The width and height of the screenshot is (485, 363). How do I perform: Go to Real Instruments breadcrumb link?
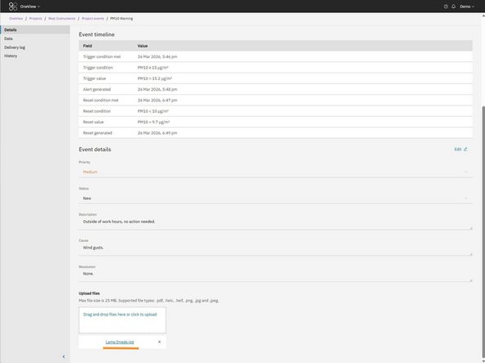62,19
